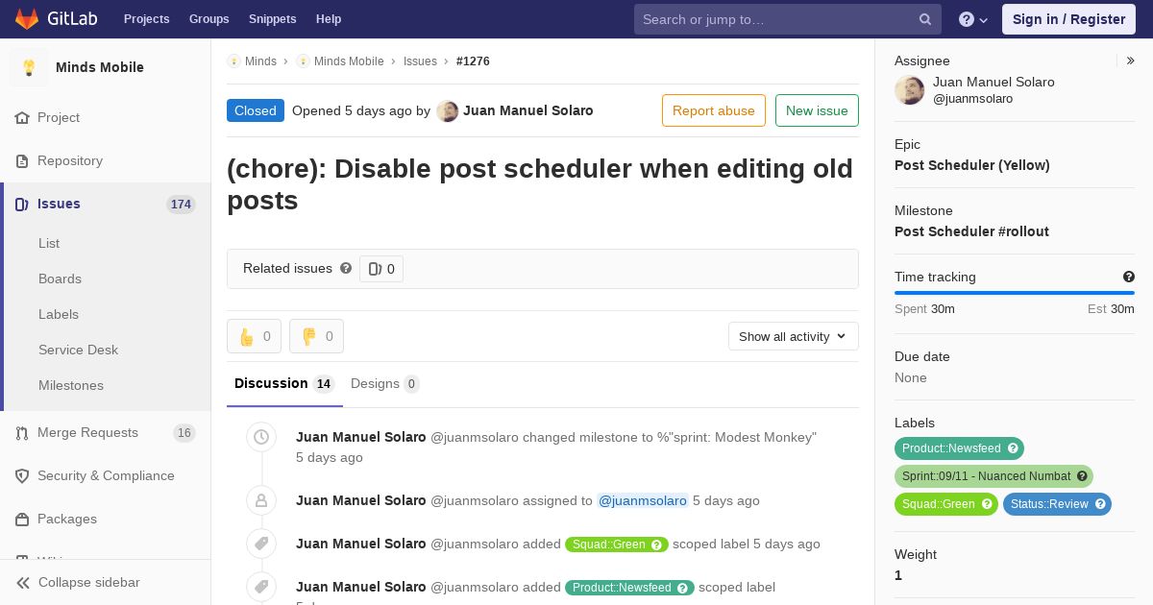This screenshot has width=1153, height=605.
Task: Click Juan Manuel Solaro's avatar next to Opened by
Action: click(447, 110)
